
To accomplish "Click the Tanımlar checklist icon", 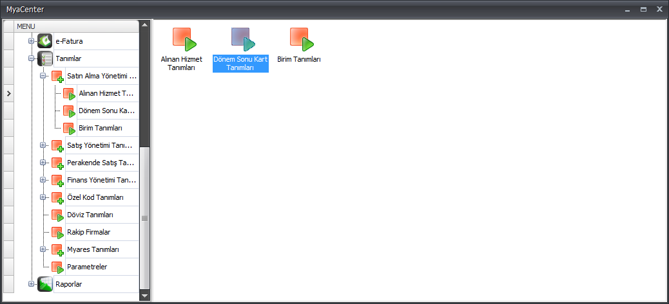I will click(45, 58).
